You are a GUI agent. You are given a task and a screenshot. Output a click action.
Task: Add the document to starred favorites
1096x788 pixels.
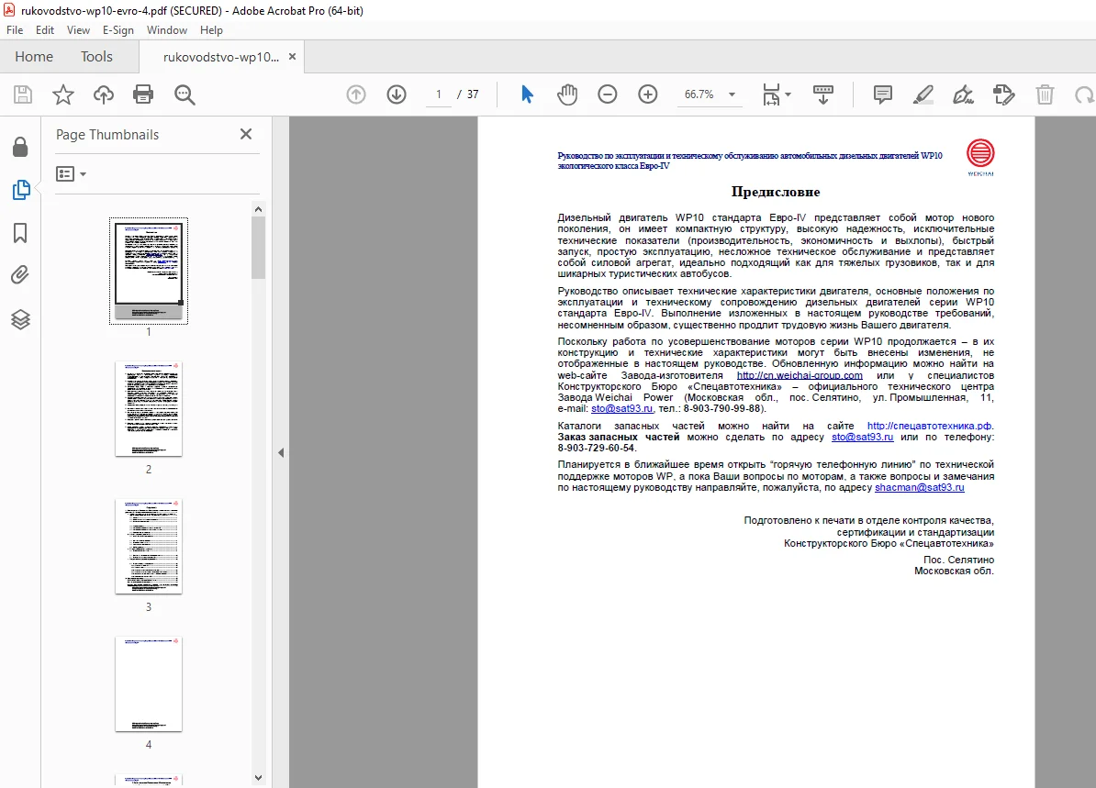pos(63,94)
